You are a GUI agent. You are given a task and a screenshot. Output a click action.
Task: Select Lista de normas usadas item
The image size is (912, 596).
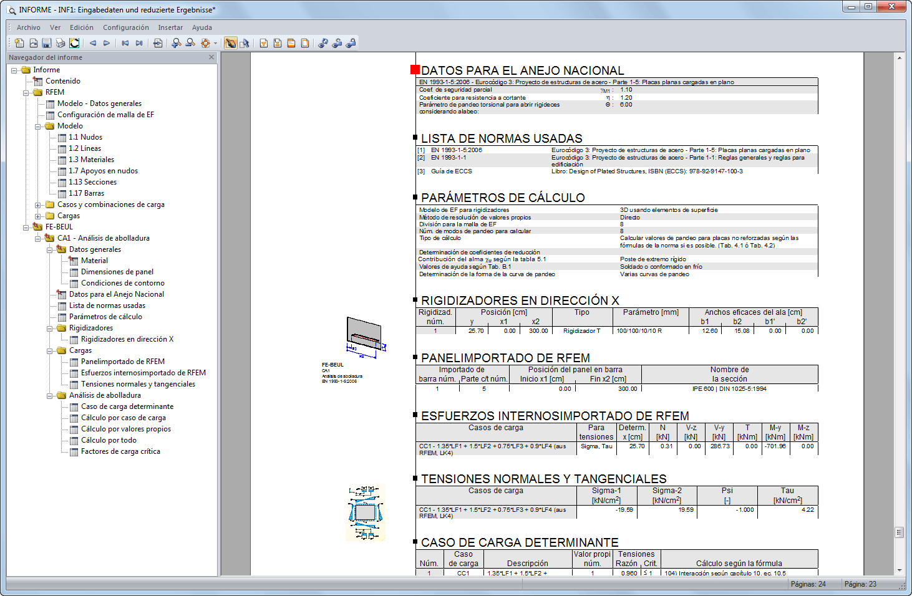pos(107,305)
